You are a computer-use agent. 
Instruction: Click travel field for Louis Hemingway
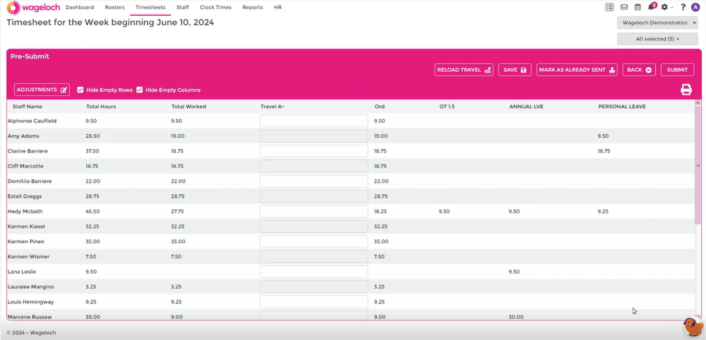pyautogui.click(x=314, y=302)
